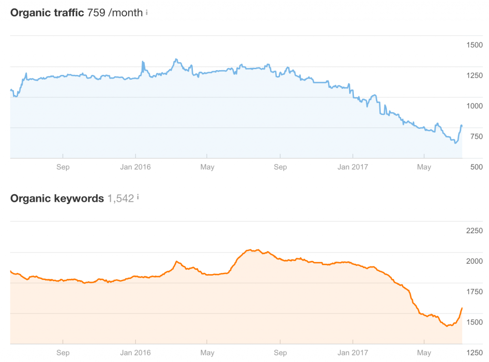Click the info icon beside Organic keywords

coord(138,197)
